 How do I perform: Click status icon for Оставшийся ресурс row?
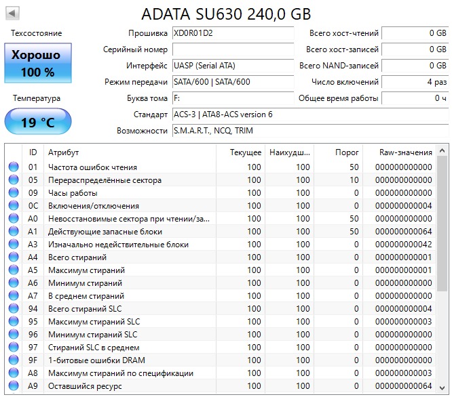[14, 386]
